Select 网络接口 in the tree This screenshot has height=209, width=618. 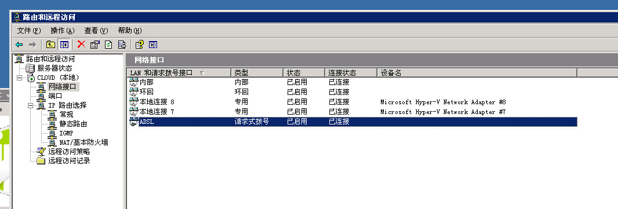(63, 87)
